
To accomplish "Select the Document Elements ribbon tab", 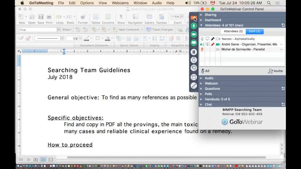I will [94, 46].
